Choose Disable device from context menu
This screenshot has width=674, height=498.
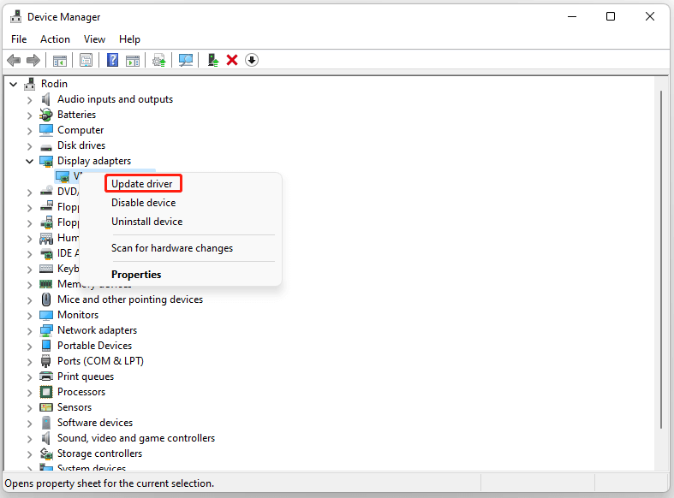144,203
